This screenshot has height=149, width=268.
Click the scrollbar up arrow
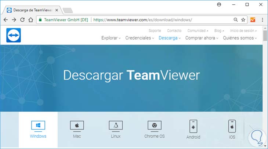(x=265, y=28)
